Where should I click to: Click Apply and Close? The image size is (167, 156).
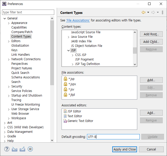tap(125, 149)
